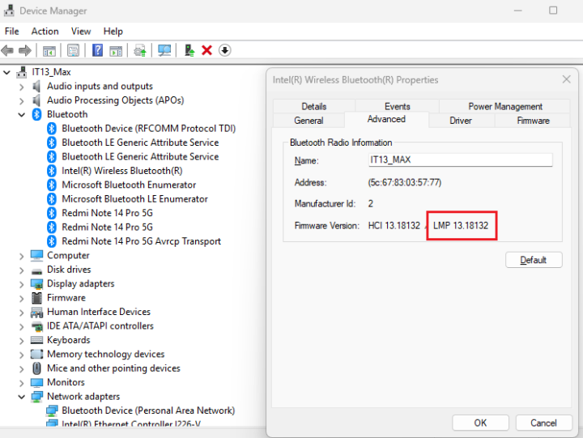Click the blue Help question-mark icon
583x438 pixels.
97,50
